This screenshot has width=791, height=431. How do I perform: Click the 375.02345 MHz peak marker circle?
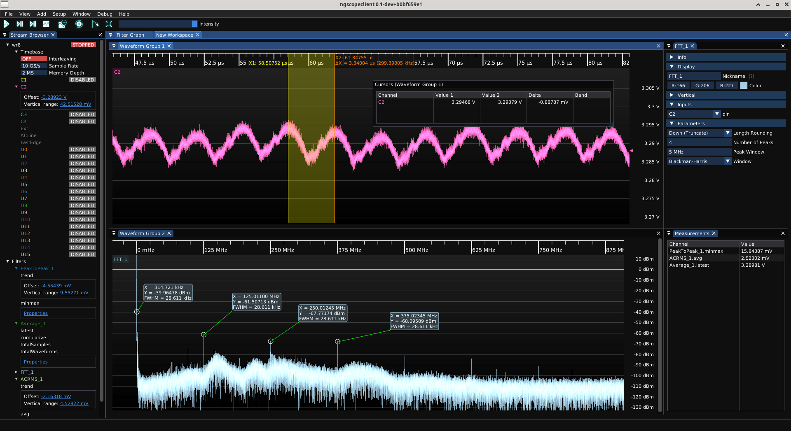337,342
